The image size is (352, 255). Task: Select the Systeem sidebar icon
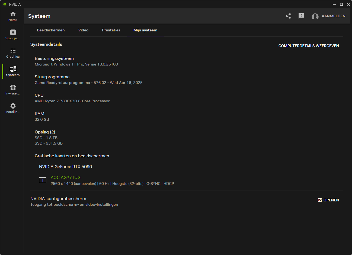pos(13,71)
